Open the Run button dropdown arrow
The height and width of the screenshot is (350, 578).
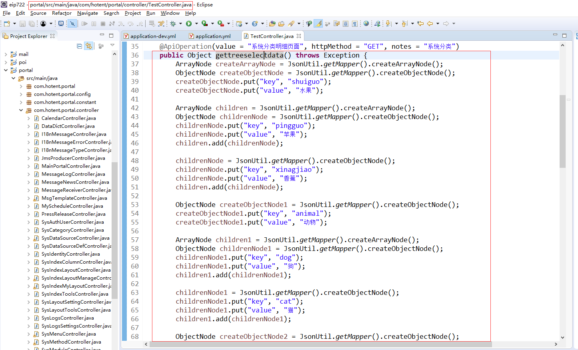[196, 24]
